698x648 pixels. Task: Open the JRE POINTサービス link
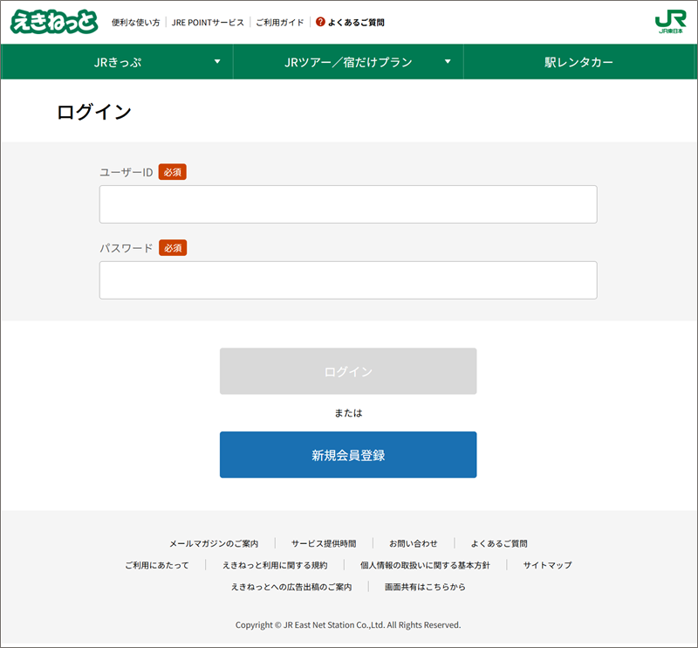click(x=208, y=22)
